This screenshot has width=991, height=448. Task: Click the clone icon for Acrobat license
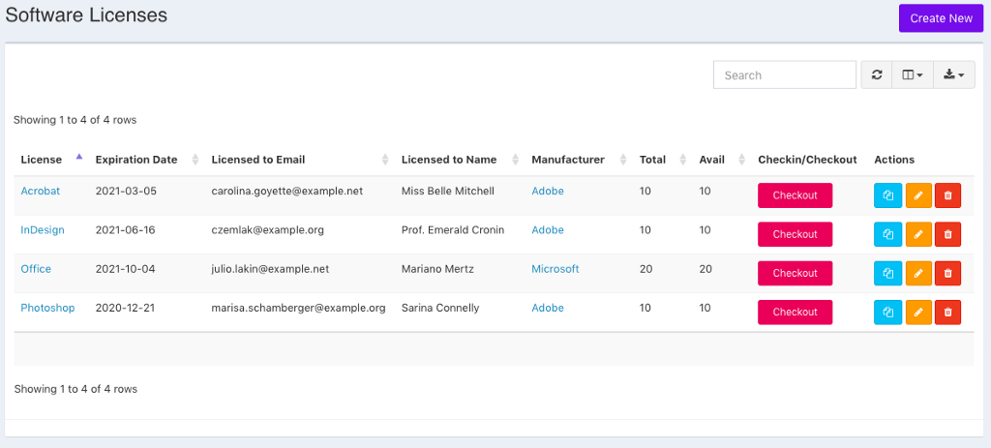pyautogui.click(x=886, y=195)
